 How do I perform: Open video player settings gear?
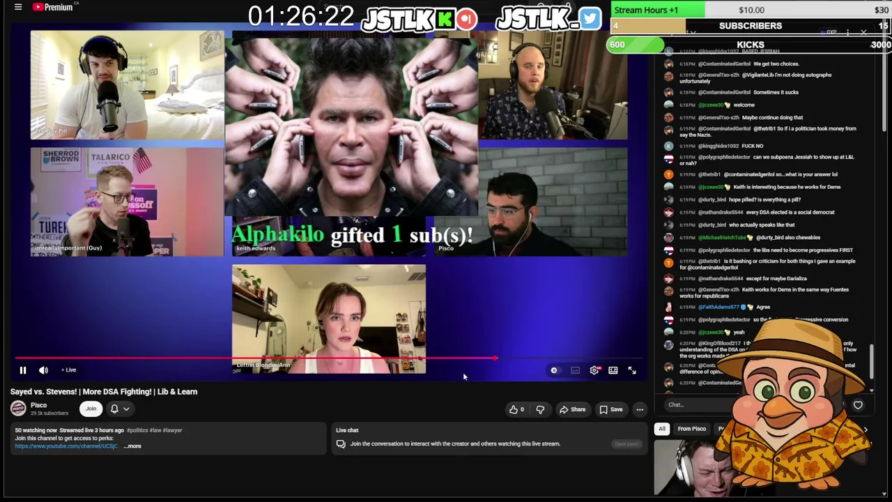pos(594,370)
